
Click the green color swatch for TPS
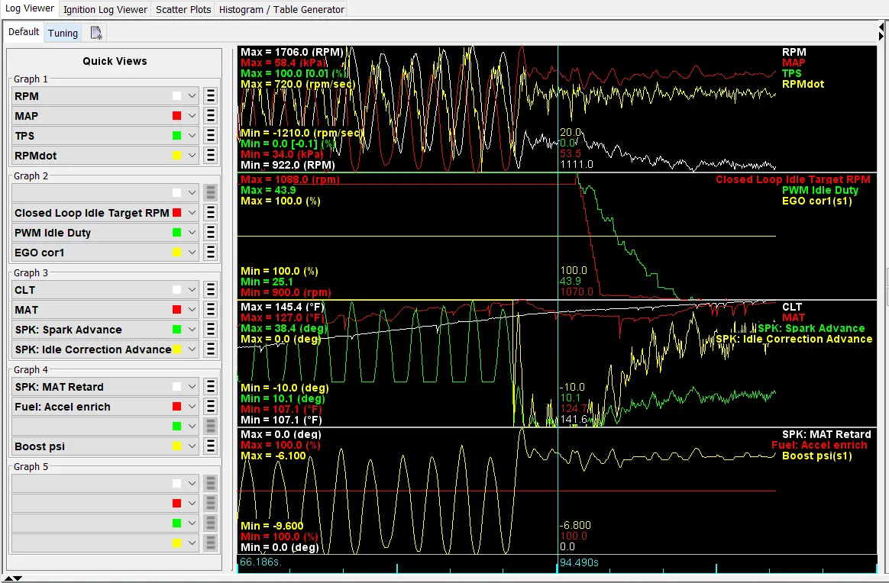177,136
